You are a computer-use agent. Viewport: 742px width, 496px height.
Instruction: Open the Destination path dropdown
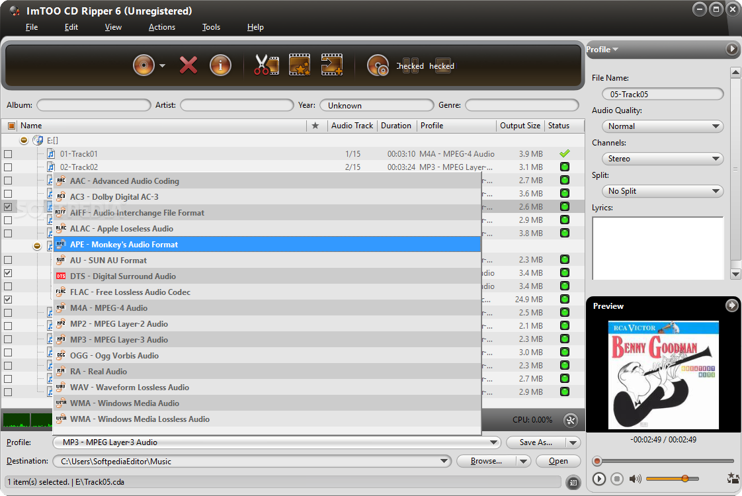pyautogui.click(x=444, y=461)
